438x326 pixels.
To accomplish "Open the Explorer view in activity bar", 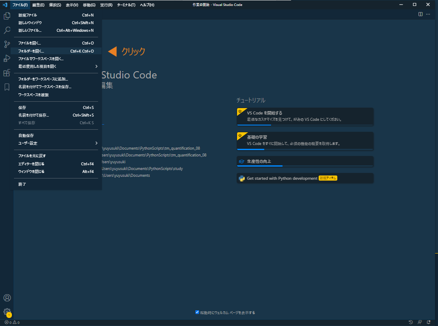I will [7, 16].
